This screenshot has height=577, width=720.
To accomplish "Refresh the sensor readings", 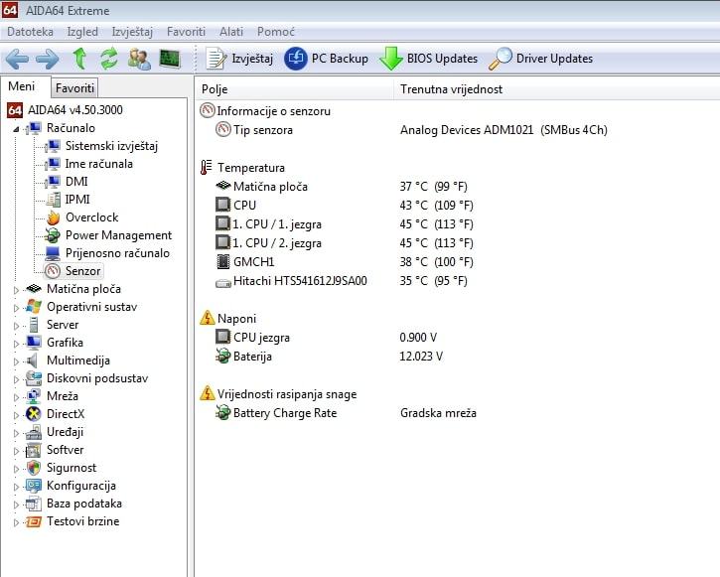I will click(109, 59).
